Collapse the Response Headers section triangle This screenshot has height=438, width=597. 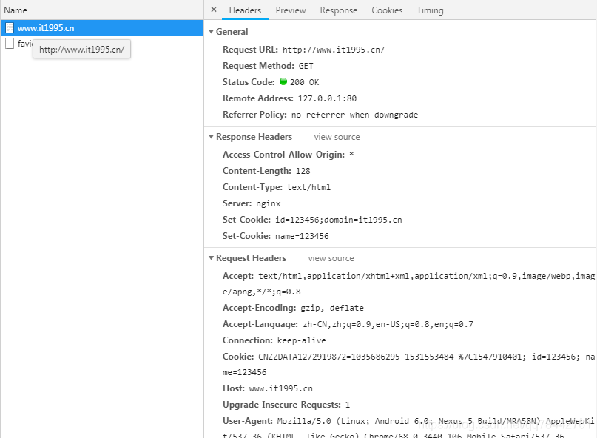(x=212, y=136)
